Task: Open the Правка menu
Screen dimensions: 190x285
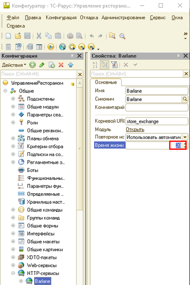Action: click(33, 18)
